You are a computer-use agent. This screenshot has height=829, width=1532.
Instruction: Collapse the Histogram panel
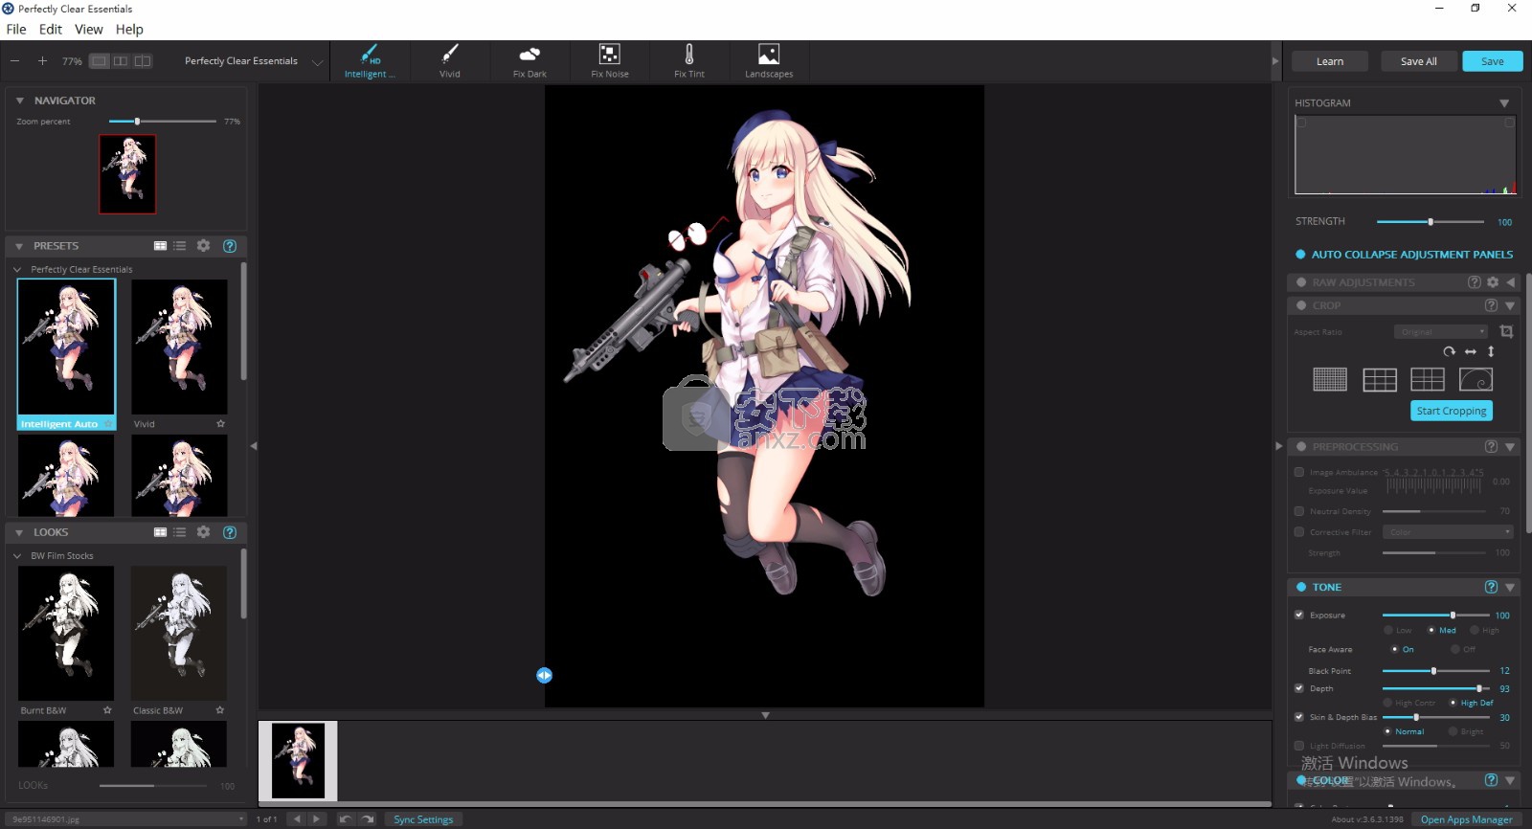pos(1504,103)
